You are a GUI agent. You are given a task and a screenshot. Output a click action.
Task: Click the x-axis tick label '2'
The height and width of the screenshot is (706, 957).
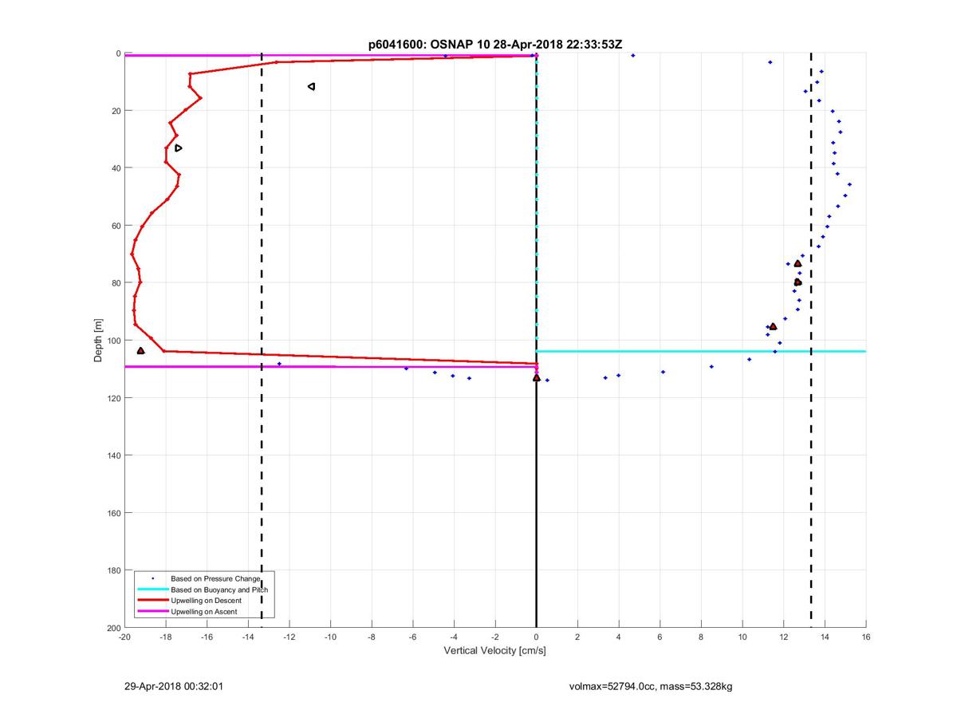(x=577, y=637)
